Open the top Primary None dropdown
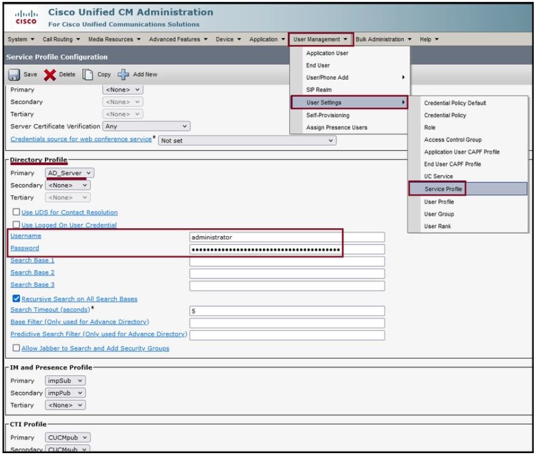Screen dimensions: 535x455 [123, 90]
